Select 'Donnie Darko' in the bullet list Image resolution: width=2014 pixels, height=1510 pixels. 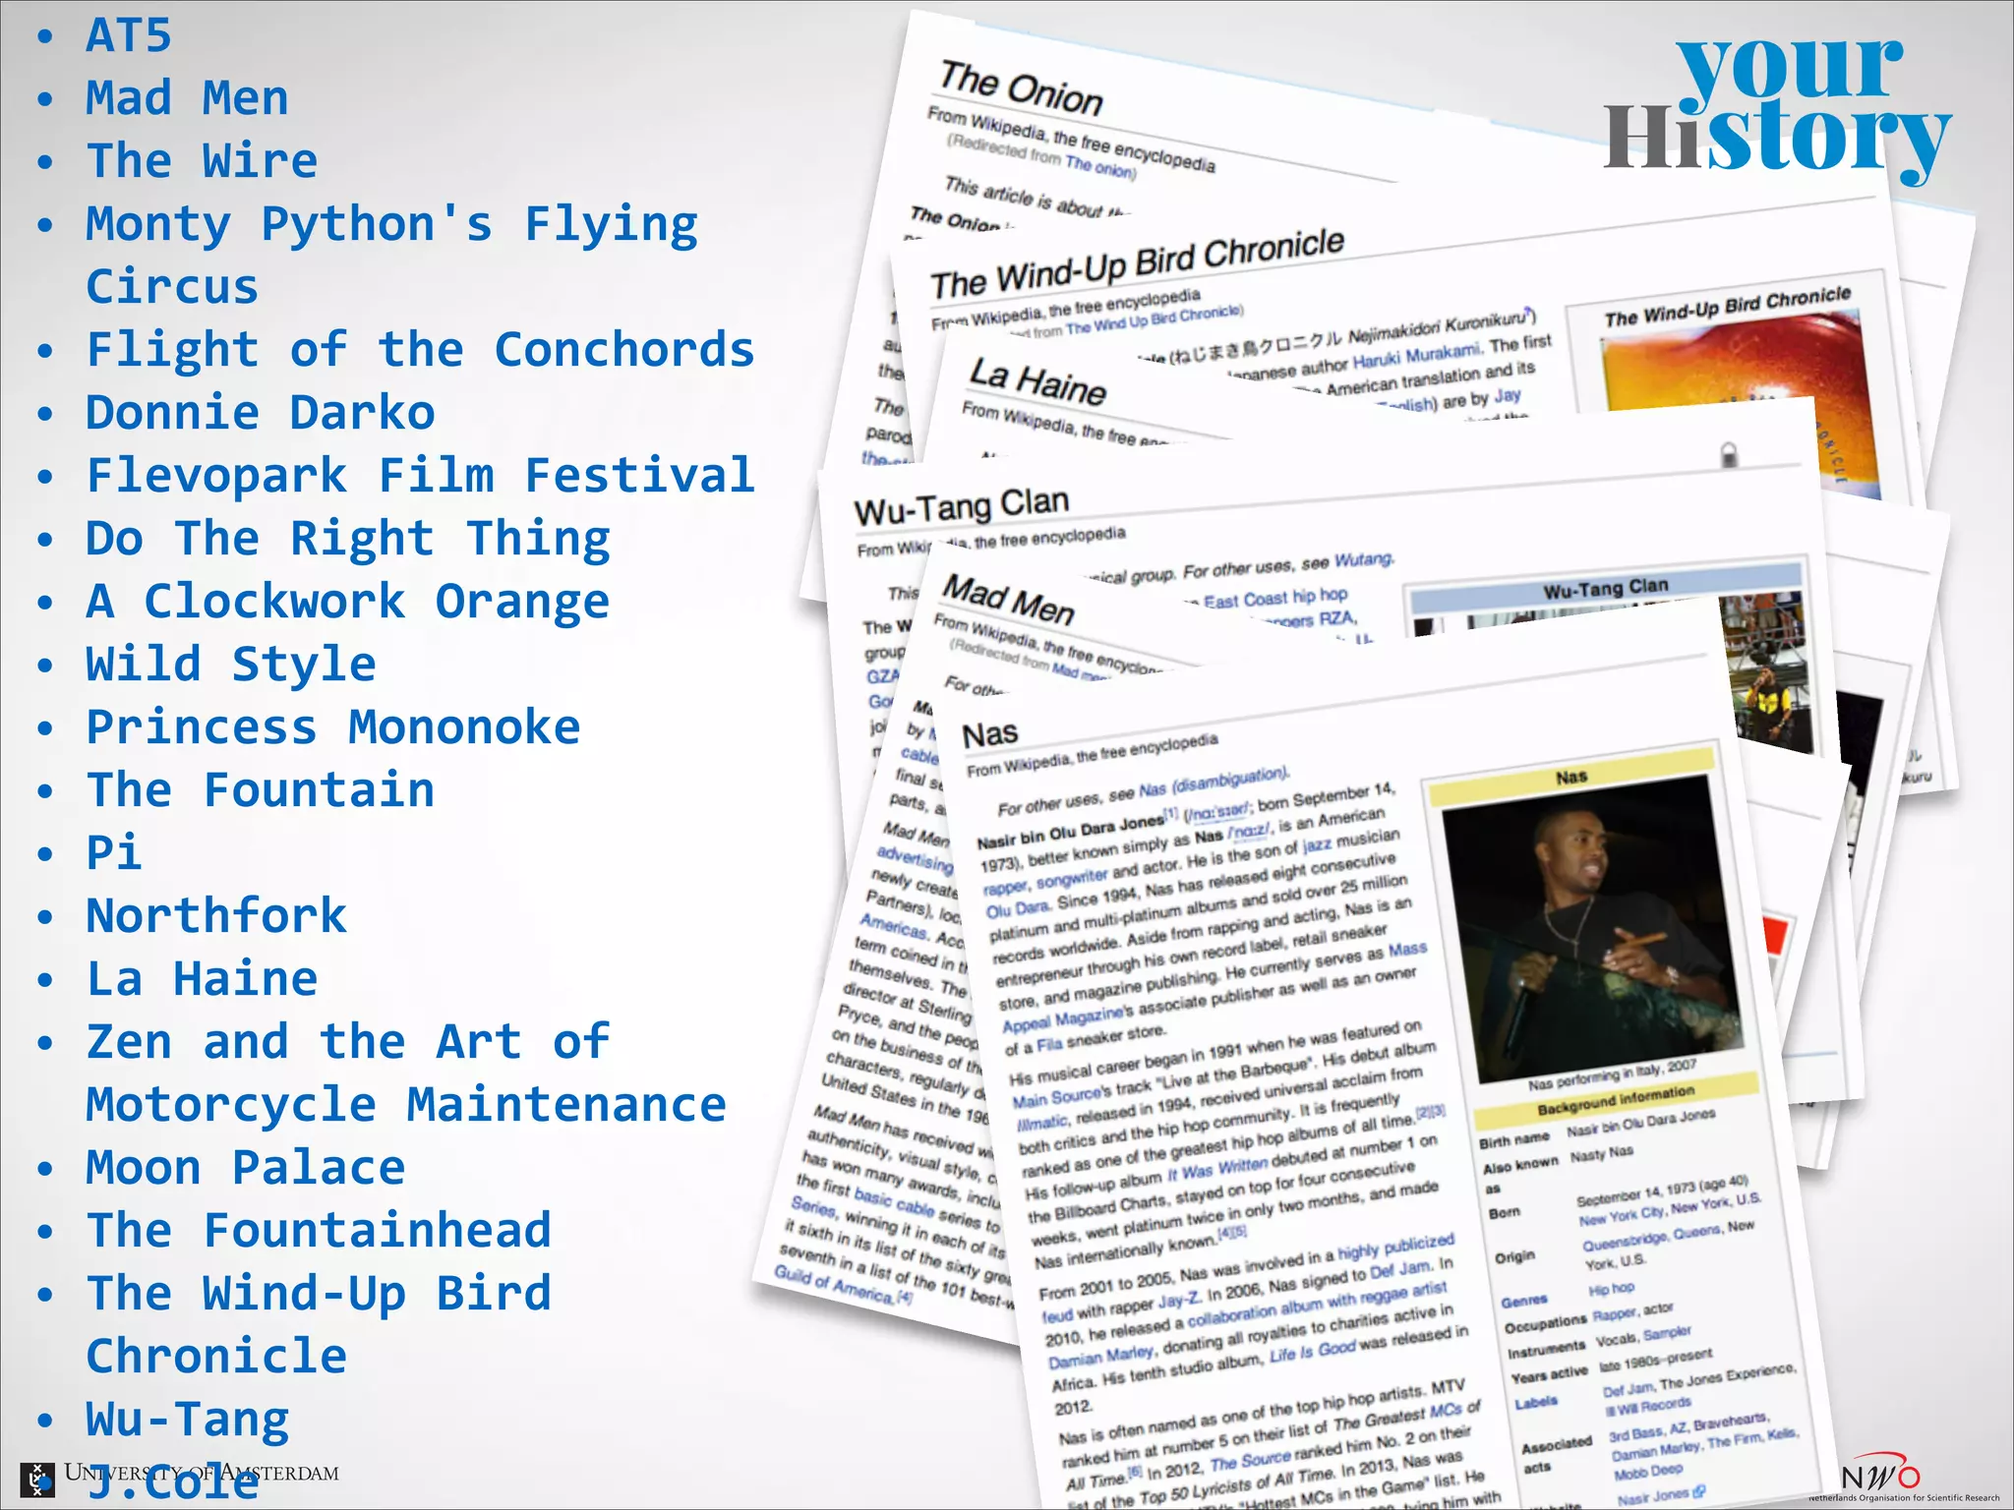[x=260, y=412]
